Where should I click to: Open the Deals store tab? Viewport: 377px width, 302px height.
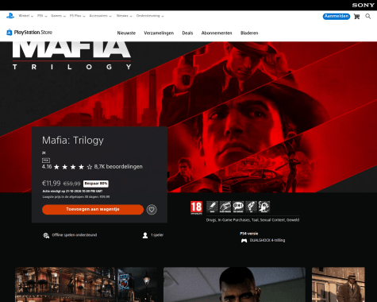pos(187,33)
